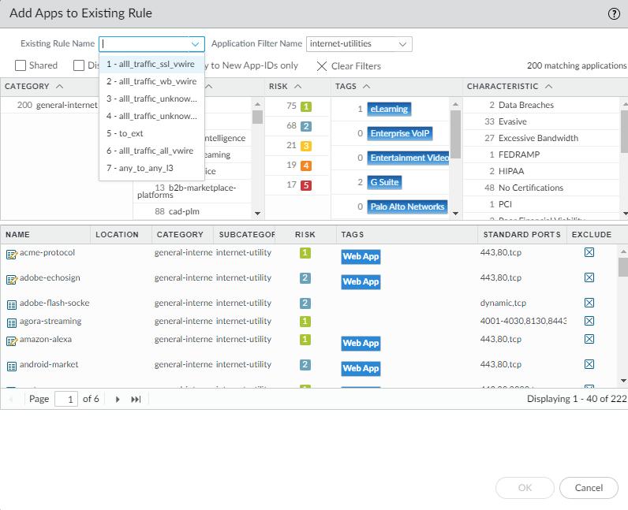
Task: Enable the Shared checkbox
Action: tap(21, 66)
